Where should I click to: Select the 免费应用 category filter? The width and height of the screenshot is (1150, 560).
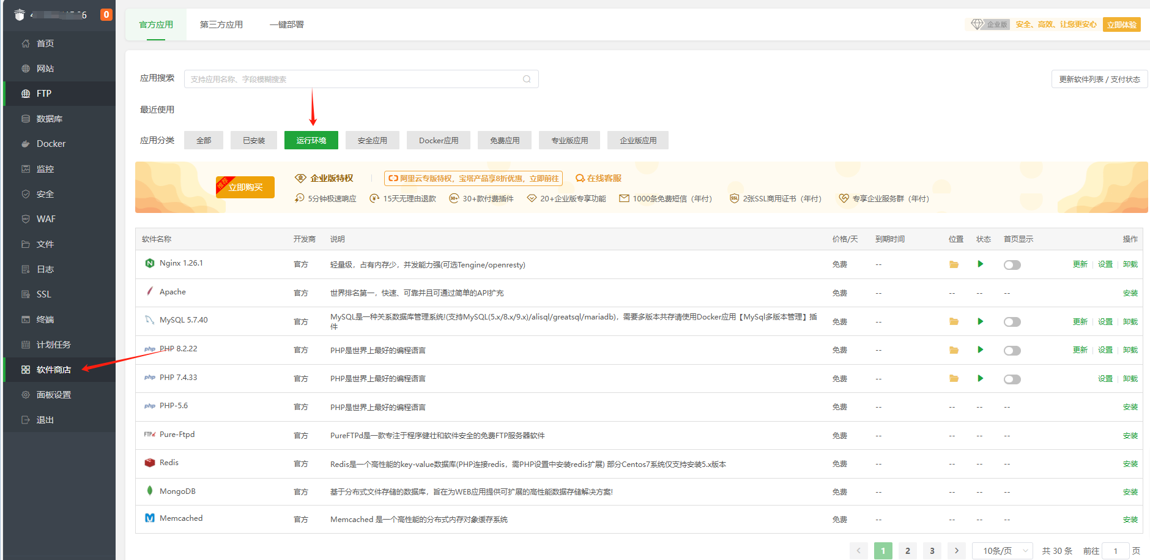505,140
